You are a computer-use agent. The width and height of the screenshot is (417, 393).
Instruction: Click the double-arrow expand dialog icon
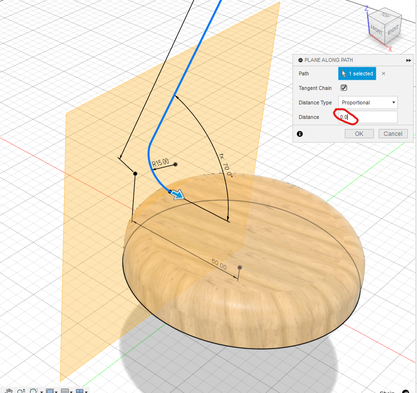(x=408, y=60)
